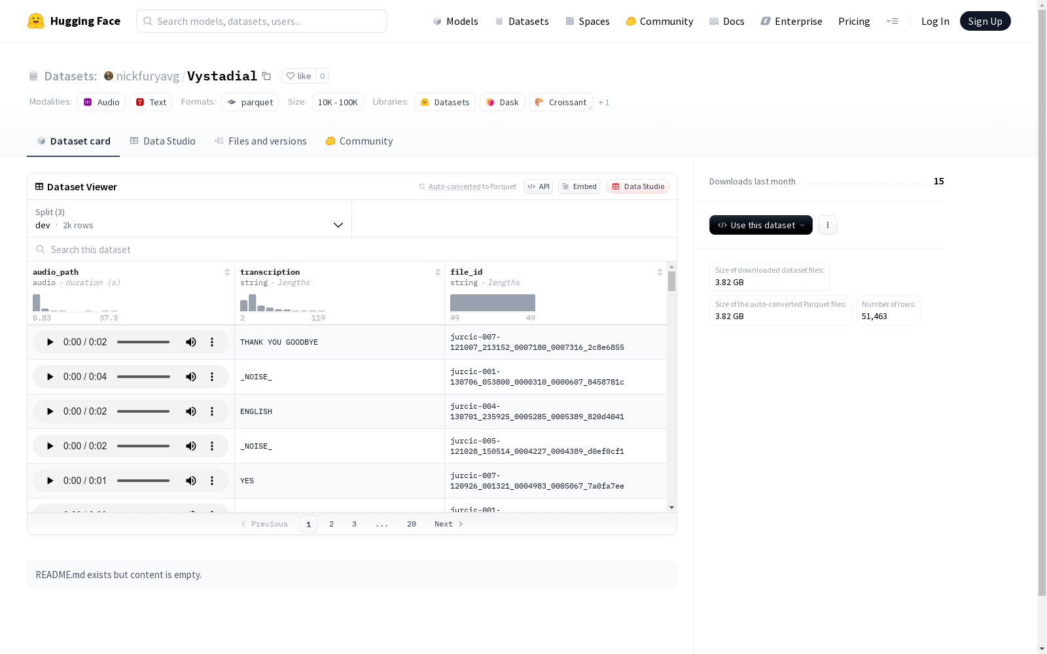The height and width of the screenshot is (654, 1047).
Task: Select the 10K - 100K size tag
Action: [338, 102]
